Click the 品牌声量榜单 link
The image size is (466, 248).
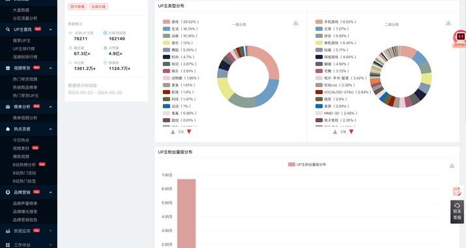[25, 204]
